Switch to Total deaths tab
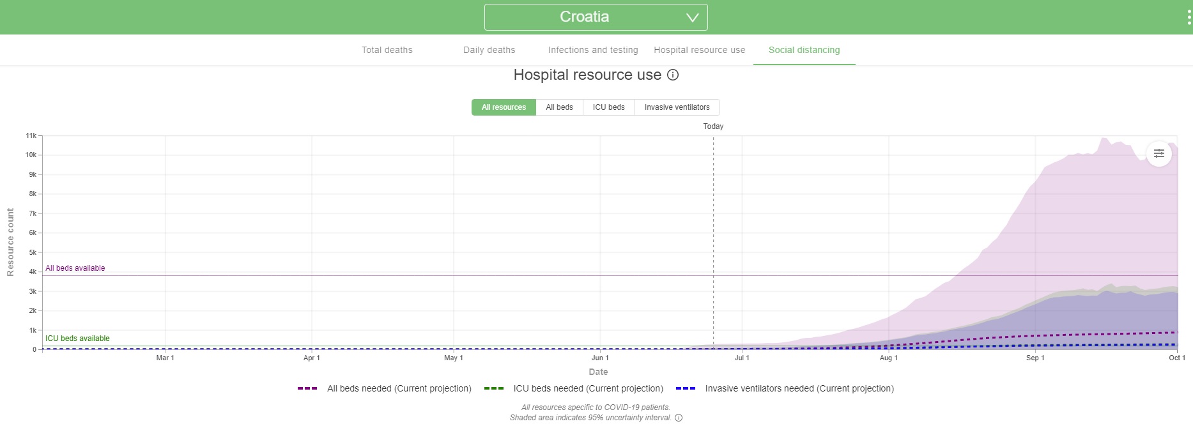Screen dimensions: 1193x426 pyautogui.click(x=387, y=50)
